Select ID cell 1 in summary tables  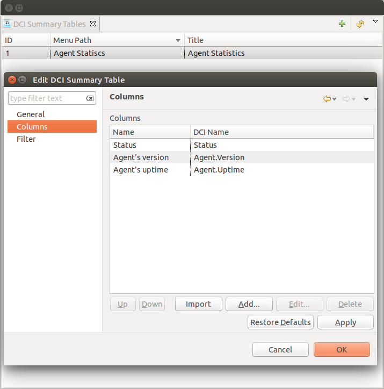click(x=26, y=53)
